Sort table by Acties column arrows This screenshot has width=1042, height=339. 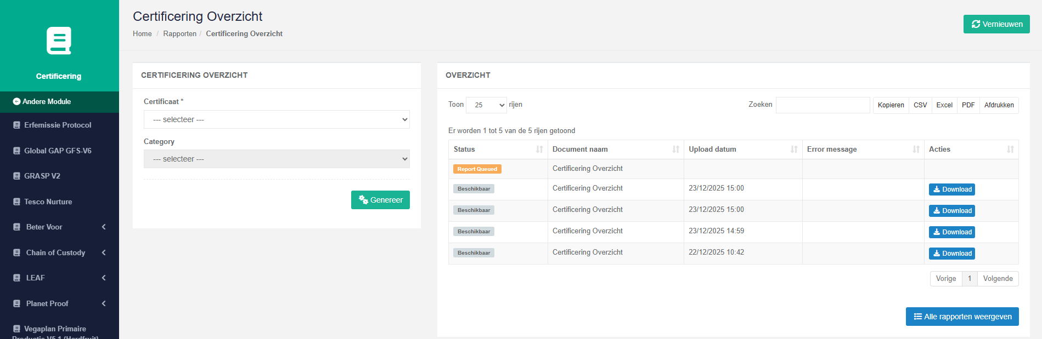(x=1010, y=149)
